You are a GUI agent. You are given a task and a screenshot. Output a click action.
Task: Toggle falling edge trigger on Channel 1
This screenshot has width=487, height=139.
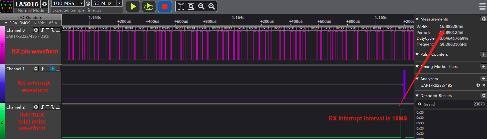point(53,69)
